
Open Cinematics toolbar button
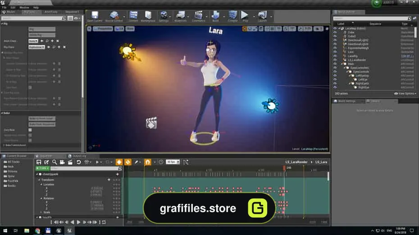[198, 17]
